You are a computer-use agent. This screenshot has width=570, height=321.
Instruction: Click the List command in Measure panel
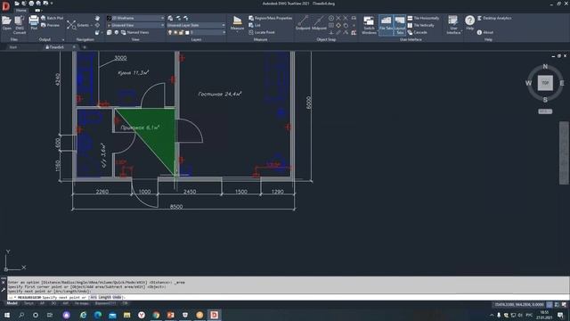pos(255,25)
